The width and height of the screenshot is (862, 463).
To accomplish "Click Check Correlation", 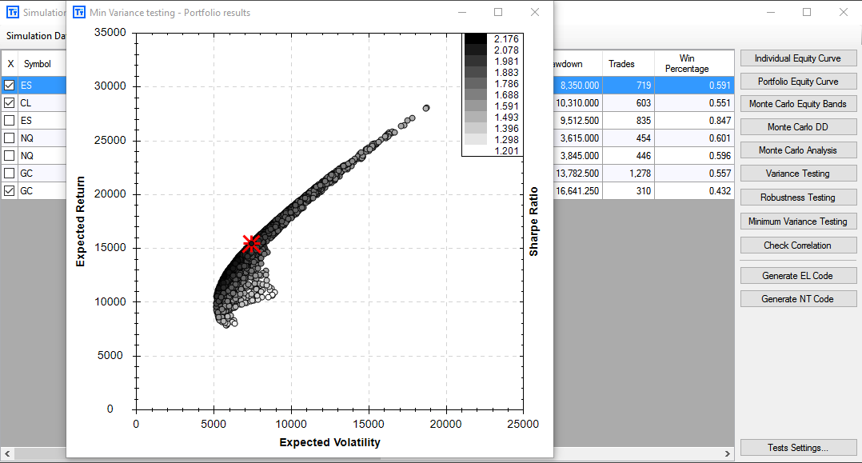I will point(798,245).
